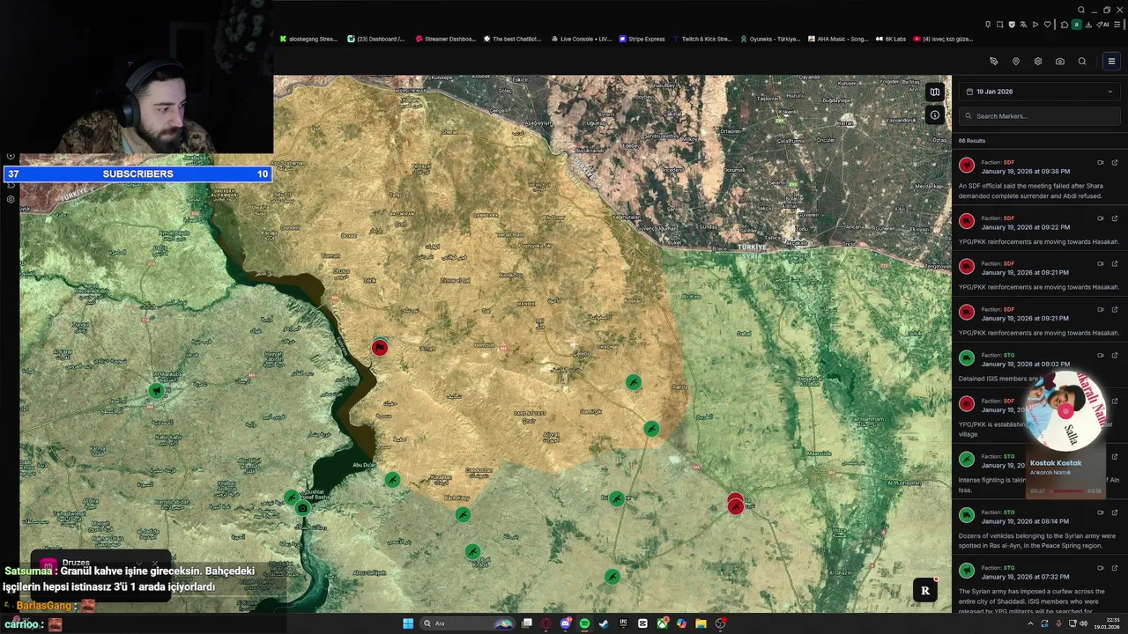
Task: Open the location pin marker tool
Action: pyautogui.click(x=1015, y=62)
